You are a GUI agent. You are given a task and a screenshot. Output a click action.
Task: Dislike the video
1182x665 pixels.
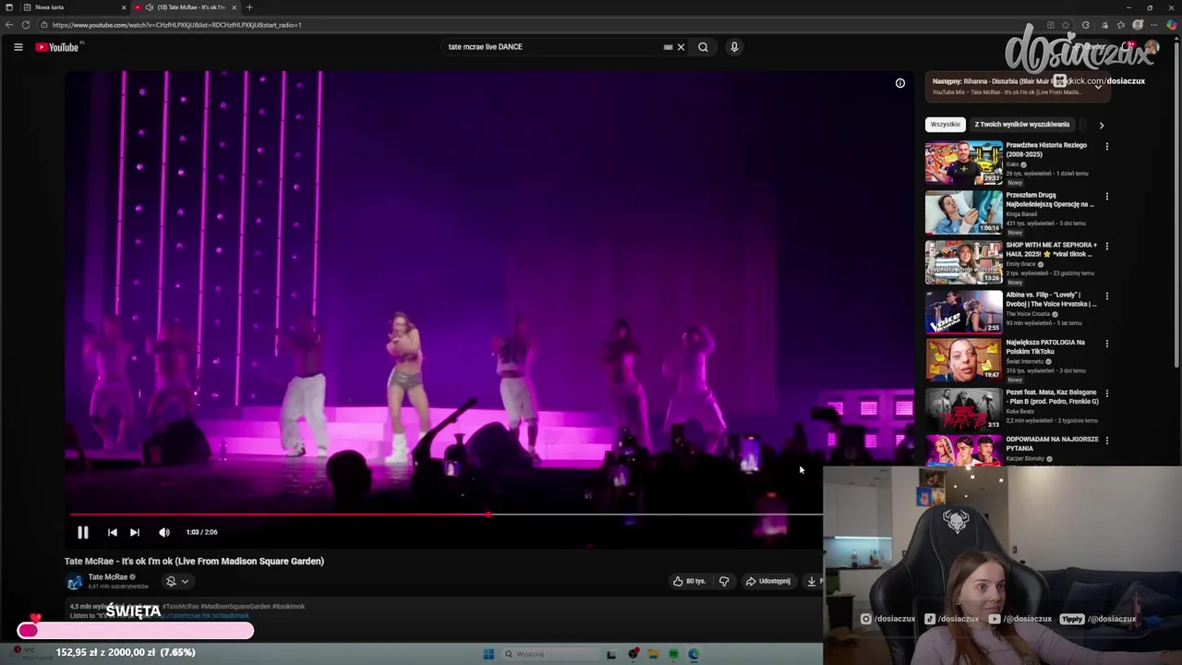724,581
